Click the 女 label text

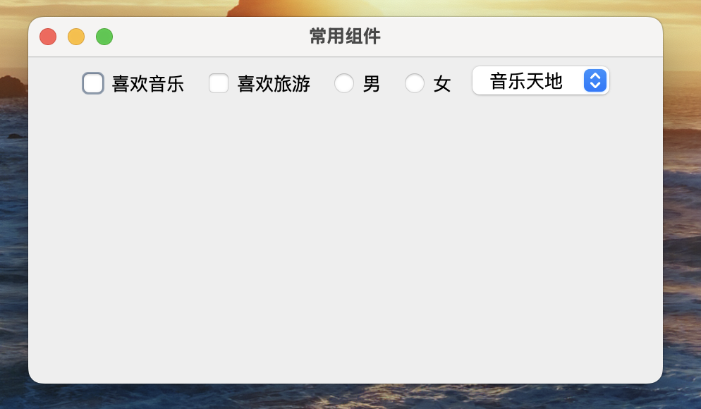[x=441, y=84]
